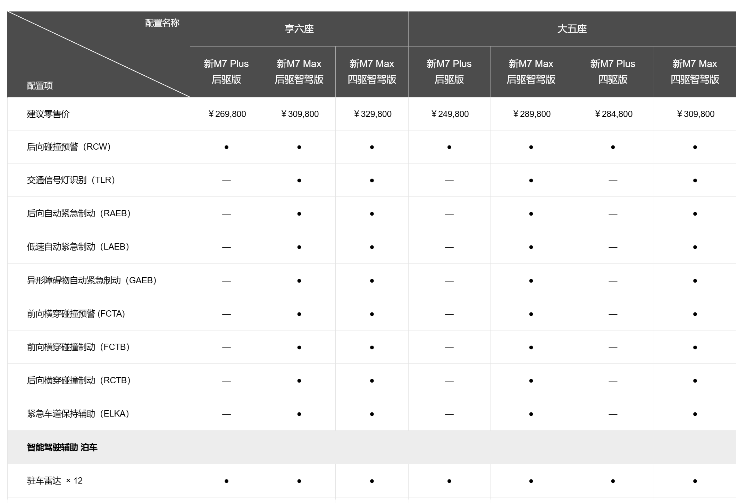
Task: Click GAEB dot for 大五座 Max 四驱智驾版
Action: tap(695, 281)
